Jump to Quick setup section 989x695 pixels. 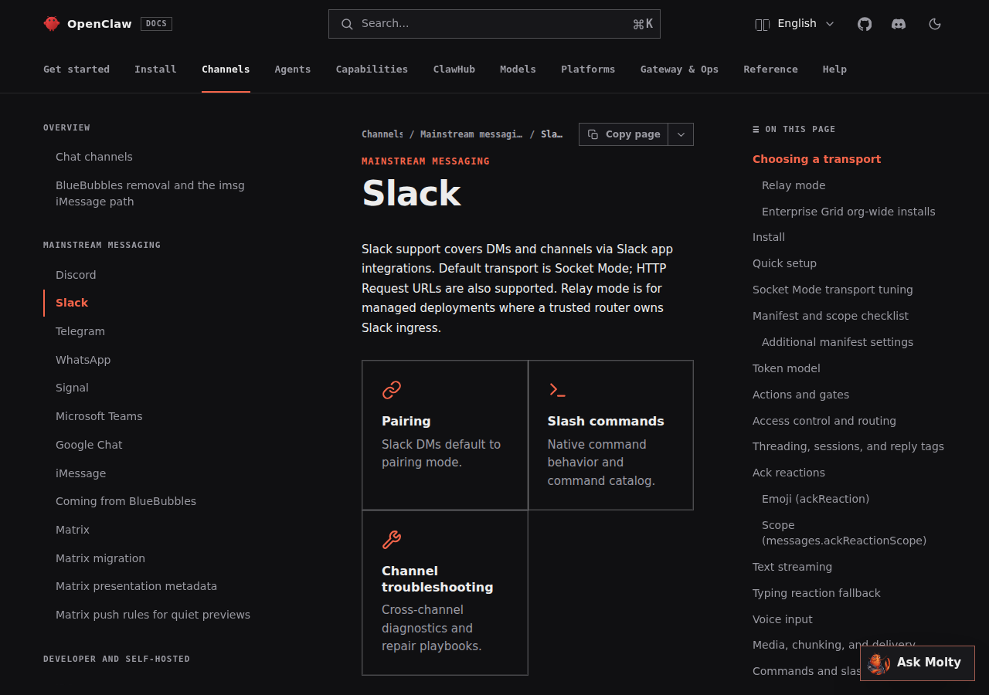pyautogui.click(x=784, y=263)
